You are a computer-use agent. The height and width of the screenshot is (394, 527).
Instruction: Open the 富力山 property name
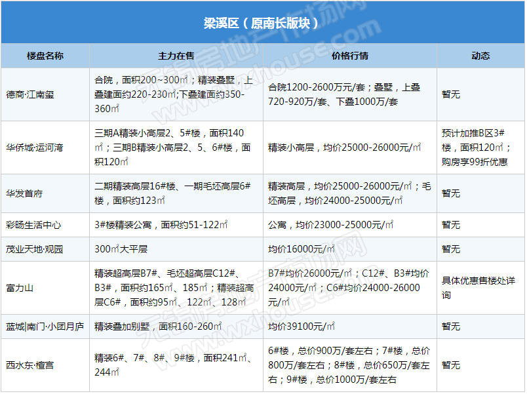pos(20,288)
